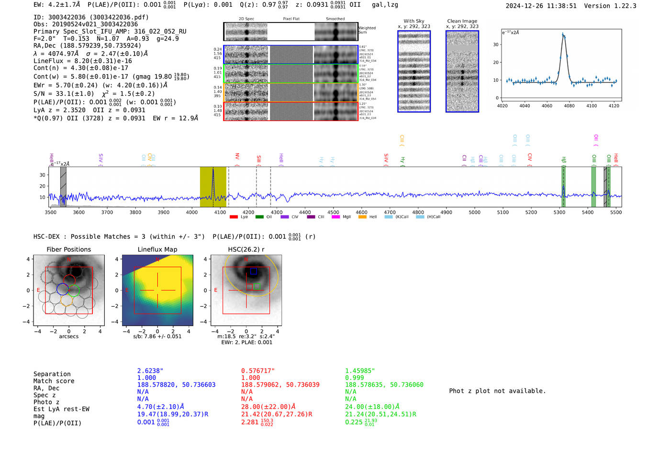The width and height of the screenshot is (670, 456).
Task: Click the red Lyα legend swatch
Action: 234,217
